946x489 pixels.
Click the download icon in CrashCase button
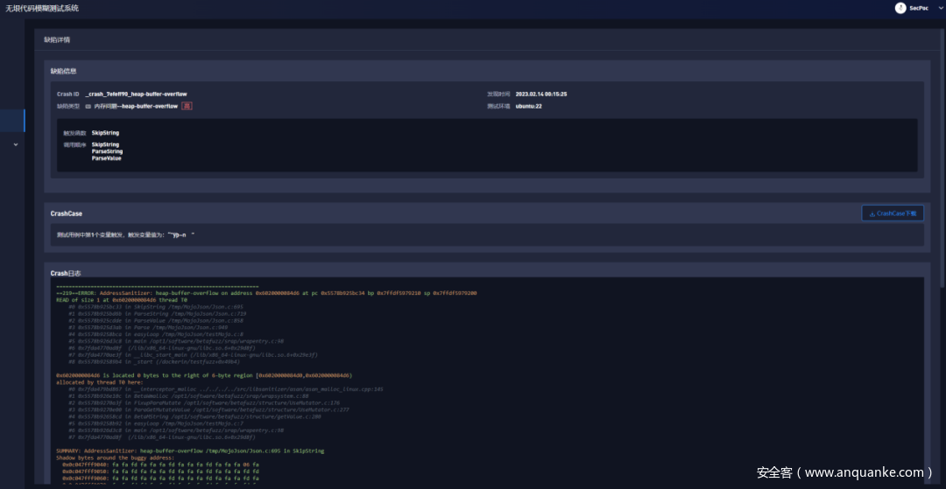872,213
